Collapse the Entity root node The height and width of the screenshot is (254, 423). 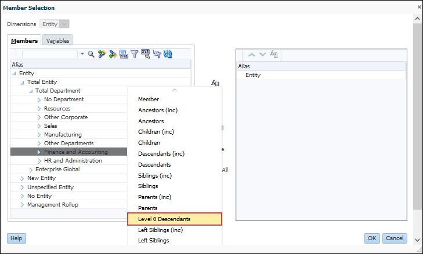click(14, 73)
